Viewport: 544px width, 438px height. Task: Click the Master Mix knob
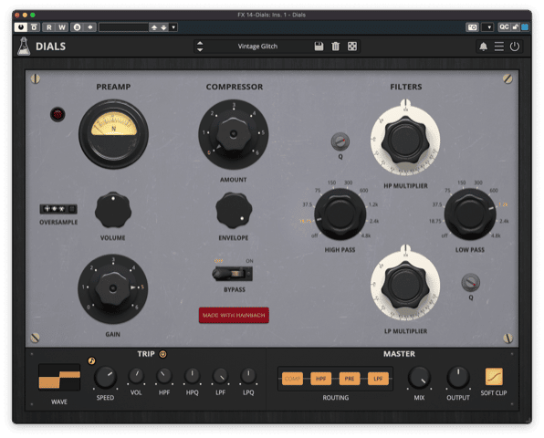point(419,378)
